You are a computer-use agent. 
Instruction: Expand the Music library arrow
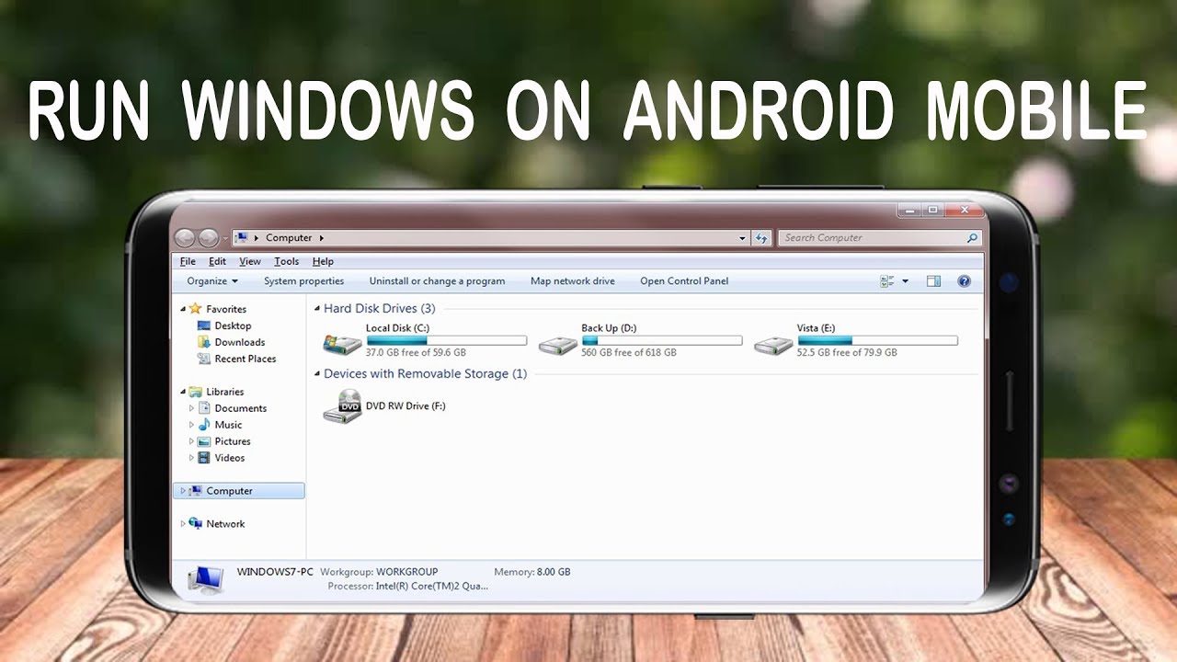(191, 425)
